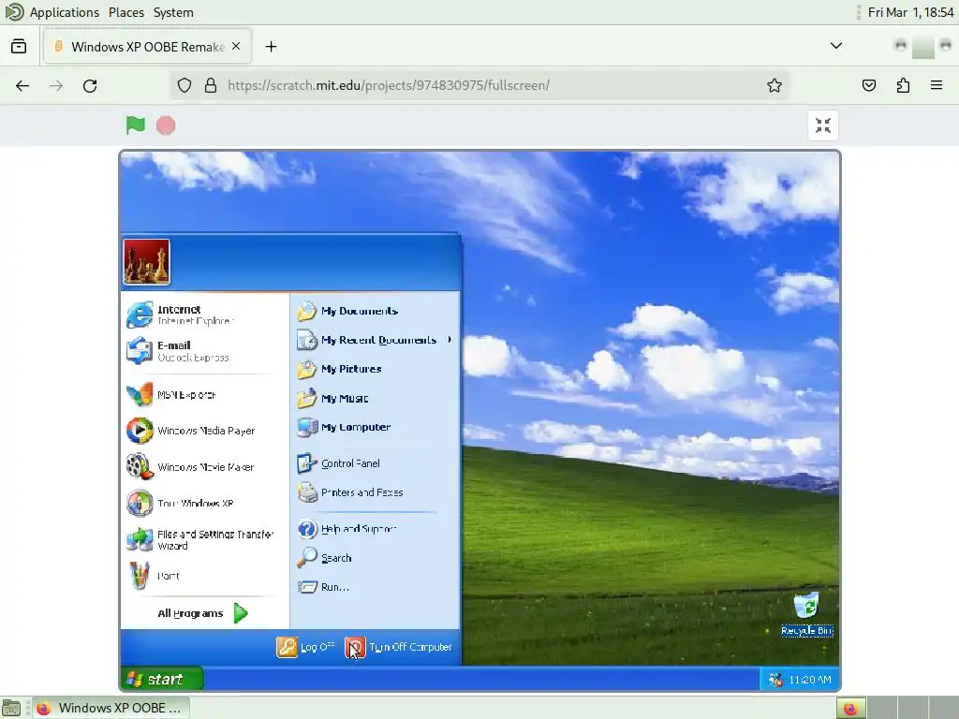Exit fullscreen mode using shrink icon
This screenshot has width=959, height=719.
823,125
